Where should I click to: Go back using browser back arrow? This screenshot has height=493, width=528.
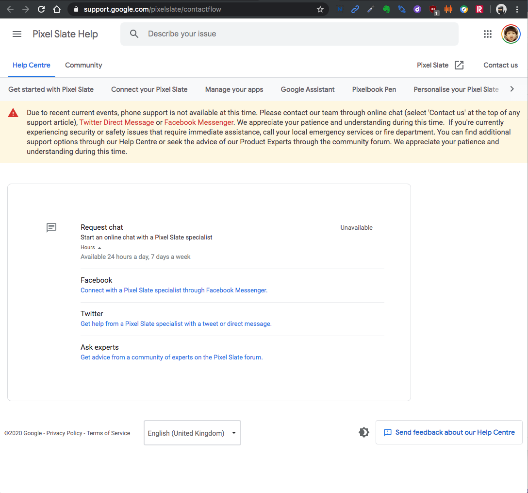point(10,9)
